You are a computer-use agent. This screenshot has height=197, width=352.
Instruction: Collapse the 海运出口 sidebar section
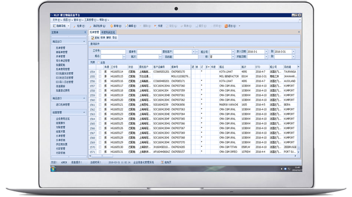tap(84, 42)
